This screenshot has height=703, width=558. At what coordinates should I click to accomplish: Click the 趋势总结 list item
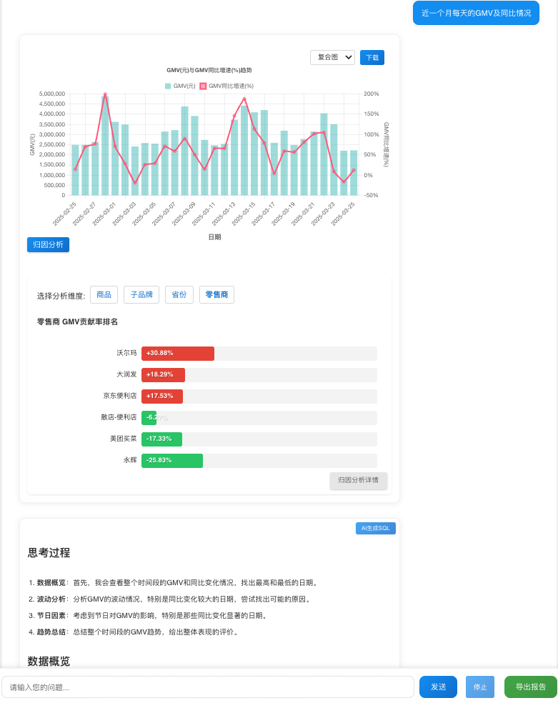[134, 632]
